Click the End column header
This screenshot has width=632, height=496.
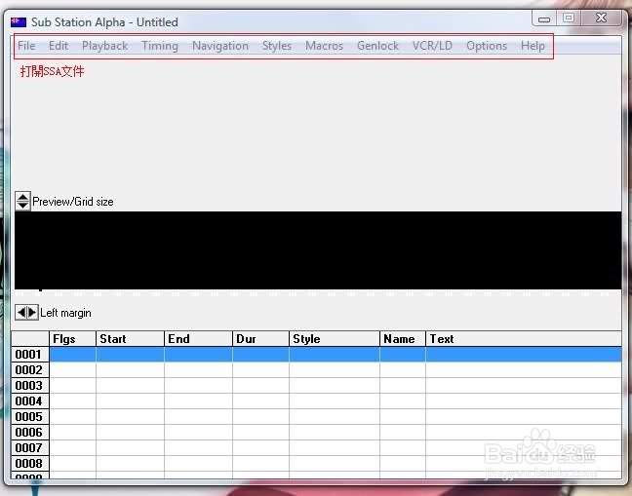click(198, 339)
